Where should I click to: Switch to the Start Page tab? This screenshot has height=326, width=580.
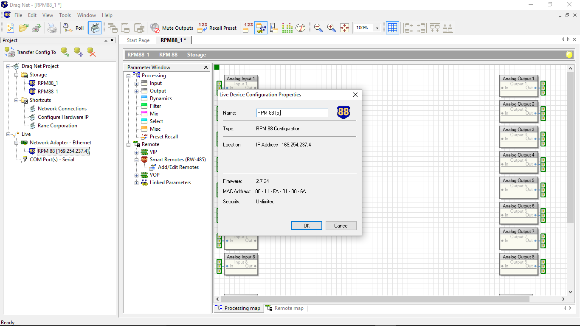point(138,40)
